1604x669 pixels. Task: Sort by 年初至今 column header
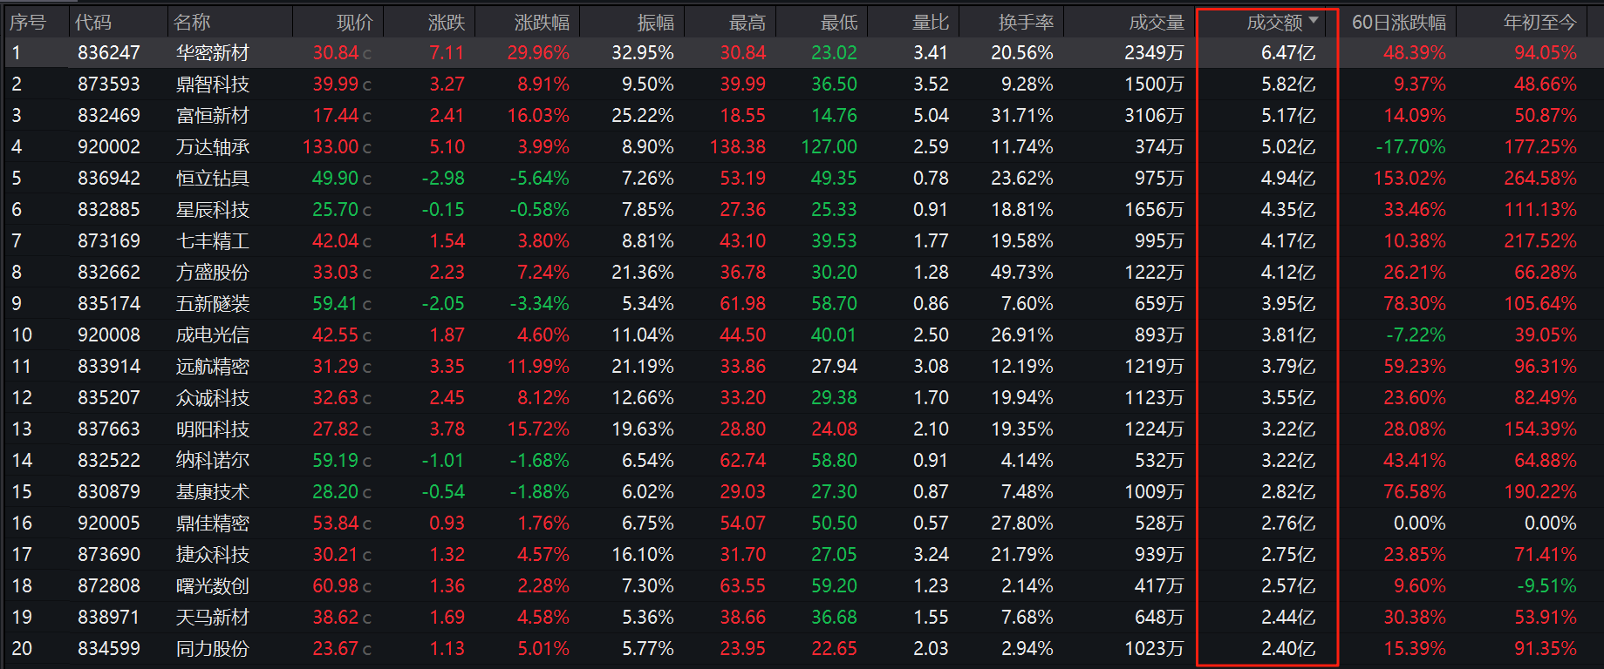1540,23
